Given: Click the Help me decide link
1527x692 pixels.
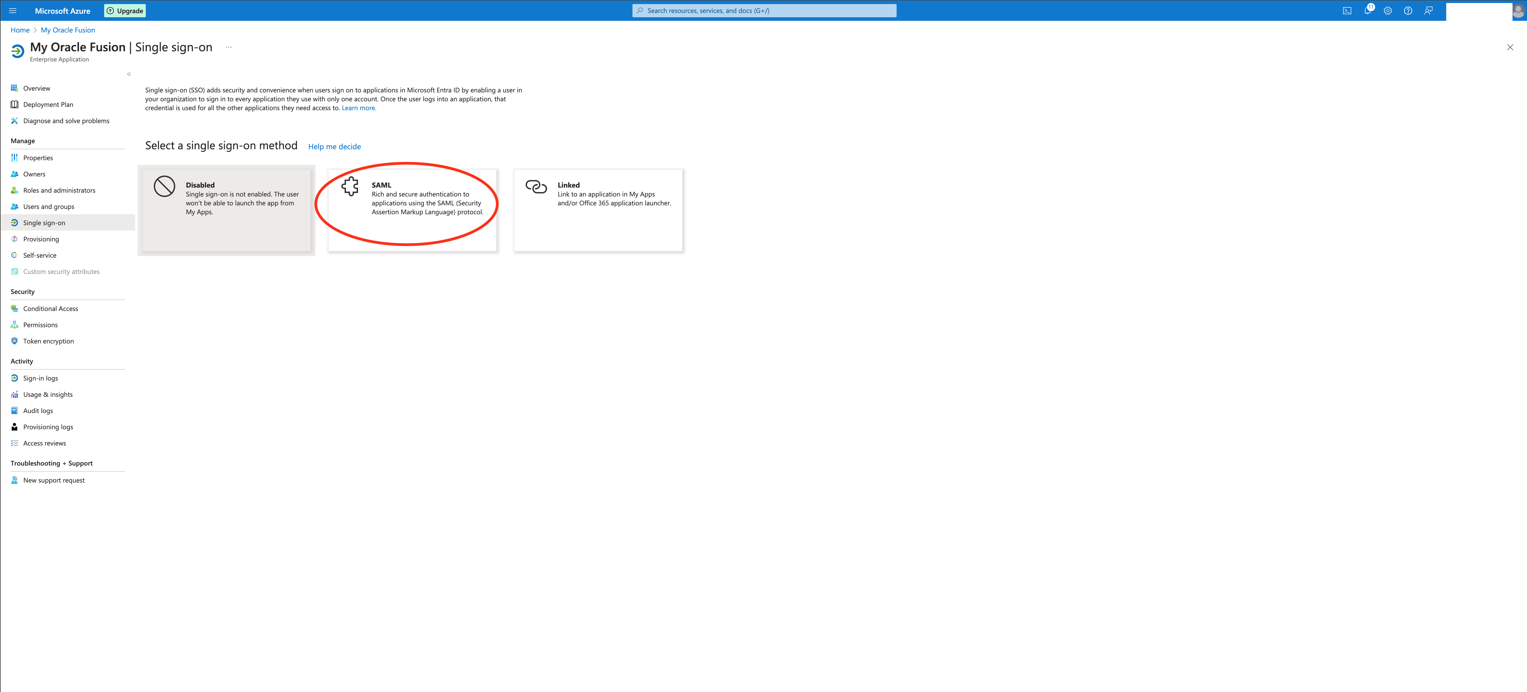Looking at the screenshot, I should click(x=334, y=147).
